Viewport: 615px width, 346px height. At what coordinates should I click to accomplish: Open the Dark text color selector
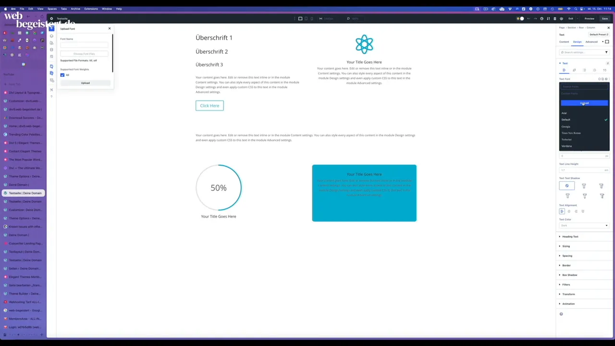(584, 225)
